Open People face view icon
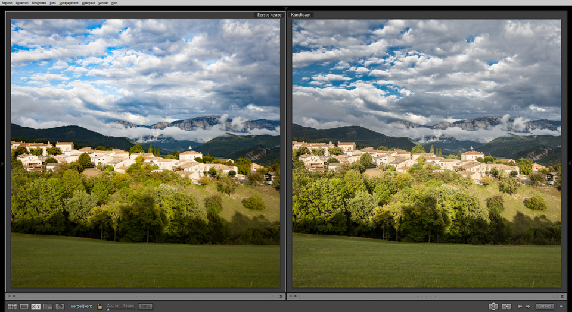Image resolution: width=572 pixels, height=312 pixels. 60,306
